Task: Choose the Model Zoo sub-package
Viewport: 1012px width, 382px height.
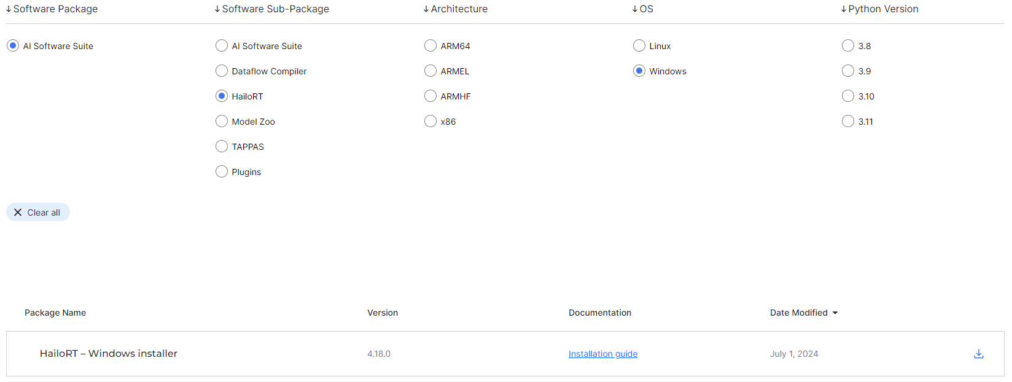Action: [222, 122]
